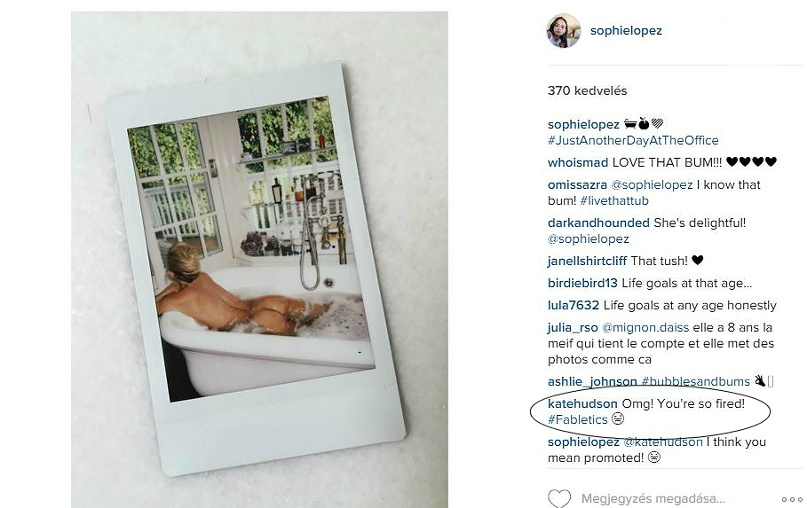Open darkandhounded commenter profile
This screenshot has height=508, width=807.
(x=598, y=223)
